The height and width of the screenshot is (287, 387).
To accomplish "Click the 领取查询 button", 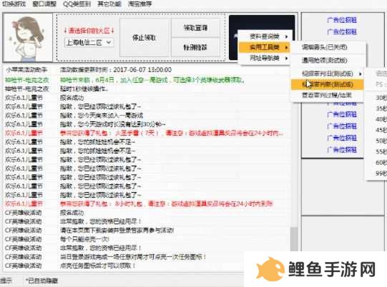I will (x=195, y=28).
